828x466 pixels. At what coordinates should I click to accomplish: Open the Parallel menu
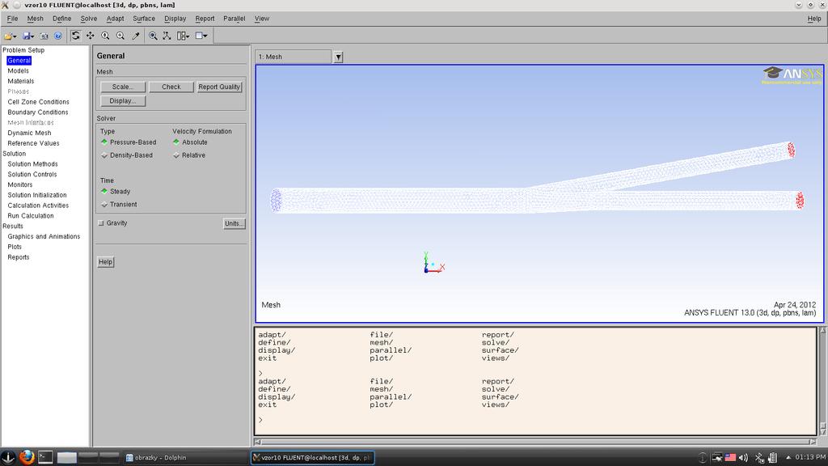click(234, 19)
